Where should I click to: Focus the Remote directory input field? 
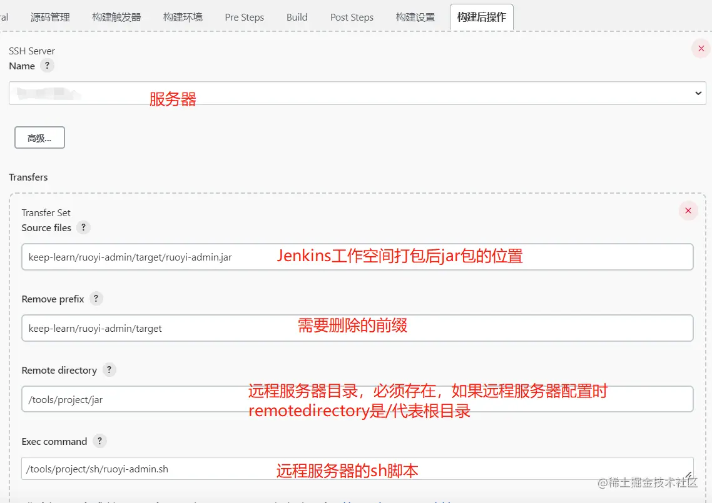[x=357, y=399]
